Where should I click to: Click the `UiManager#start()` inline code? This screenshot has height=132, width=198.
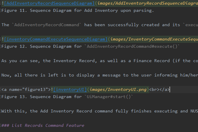pos(108,97)
